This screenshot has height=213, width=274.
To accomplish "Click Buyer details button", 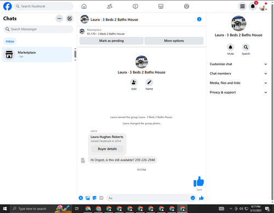I will [107, 149].
